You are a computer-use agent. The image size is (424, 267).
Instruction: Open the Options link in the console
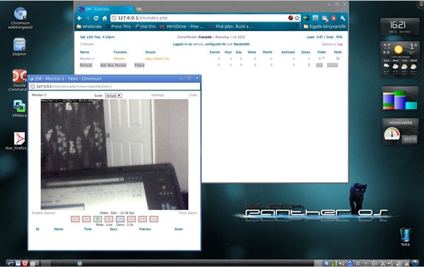pos(327,44)
